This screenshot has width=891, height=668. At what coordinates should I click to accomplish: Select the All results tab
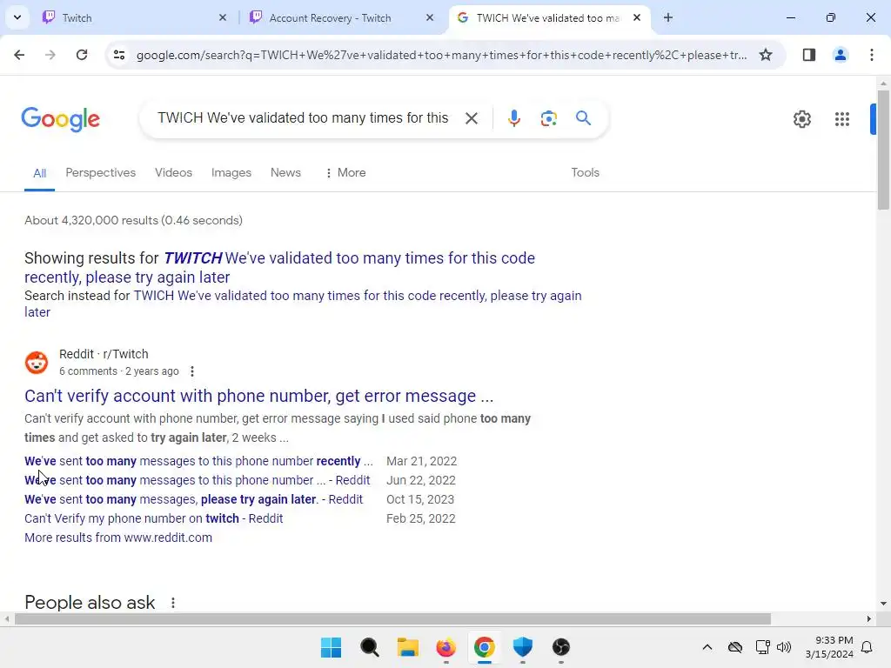[39, 173]
